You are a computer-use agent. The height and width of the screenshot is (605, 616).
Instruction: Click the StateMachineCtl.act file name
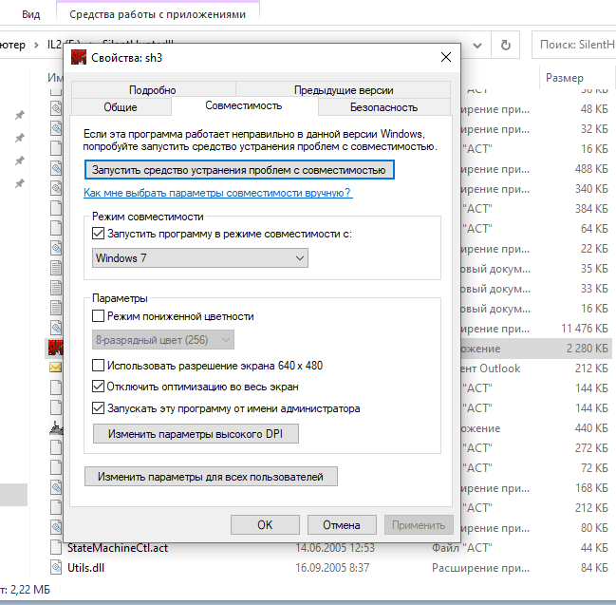click(x=118, y=548)
